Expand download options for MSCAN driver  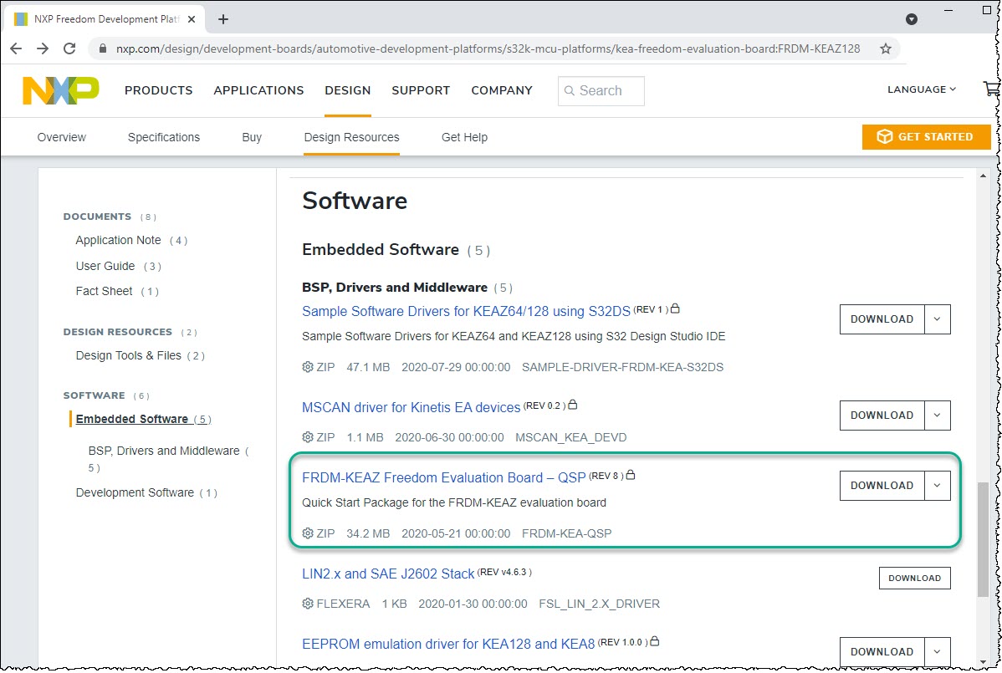click(935, 416)
